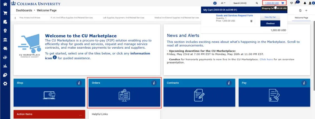Select the Welcome Page tab
Image resolution: width=315 pixels, height=119 pixels.
pos(301,18)
